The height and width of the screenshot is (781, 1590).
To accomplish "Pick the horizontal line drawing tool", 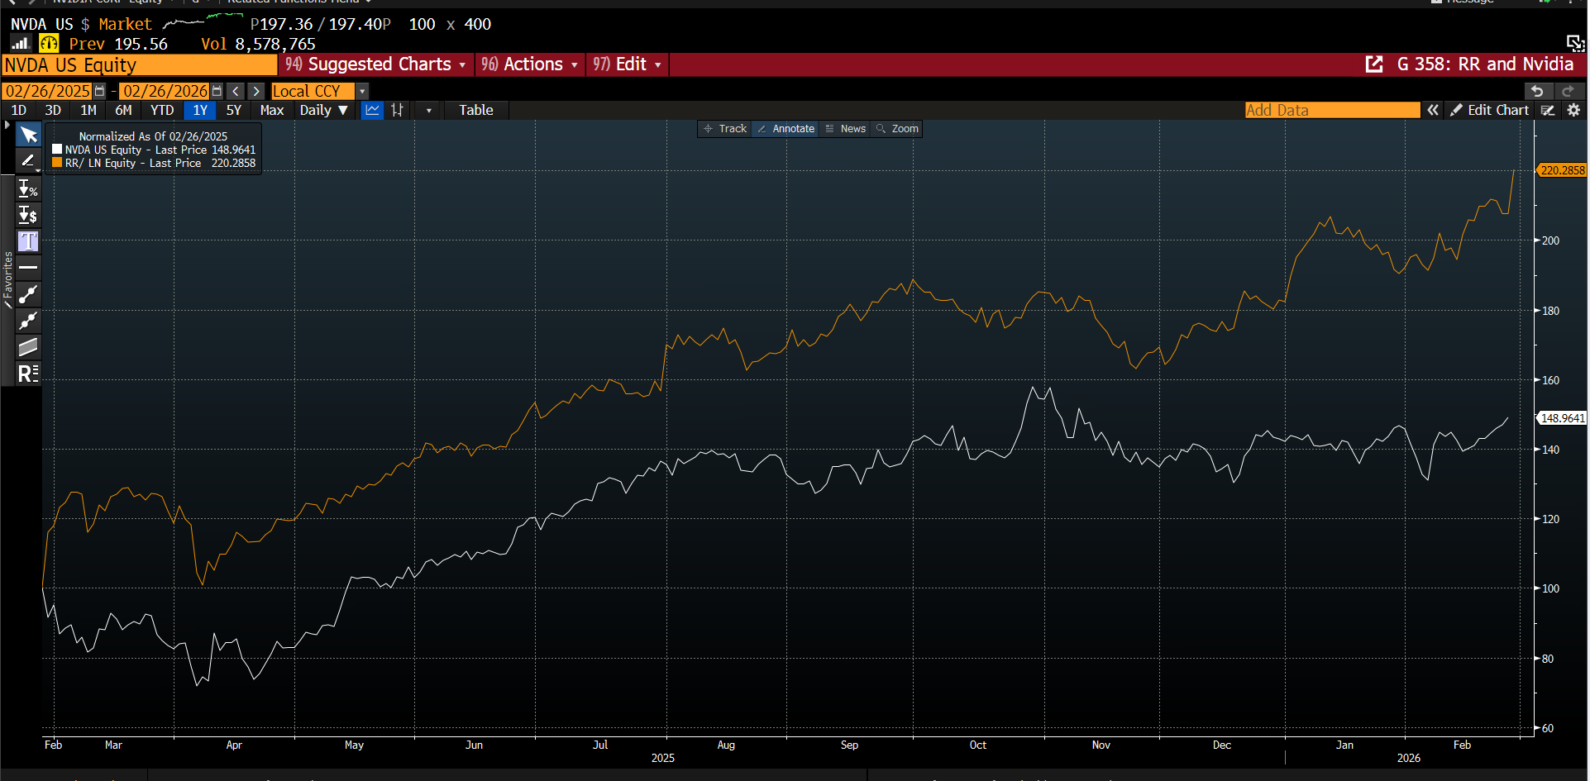I will coord(28,268).
